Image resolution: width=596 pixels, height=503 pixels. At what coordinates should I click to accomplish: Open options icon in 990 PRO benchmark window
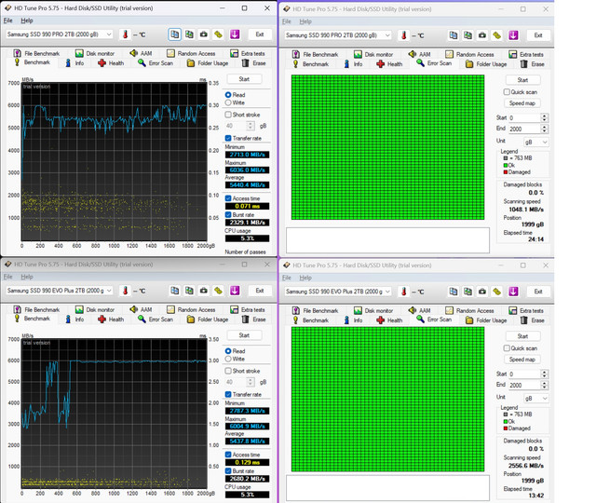(x=218, y=34)
